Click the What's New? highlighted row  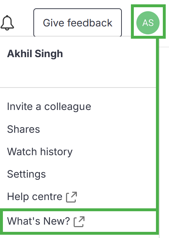tap(79, 221)
